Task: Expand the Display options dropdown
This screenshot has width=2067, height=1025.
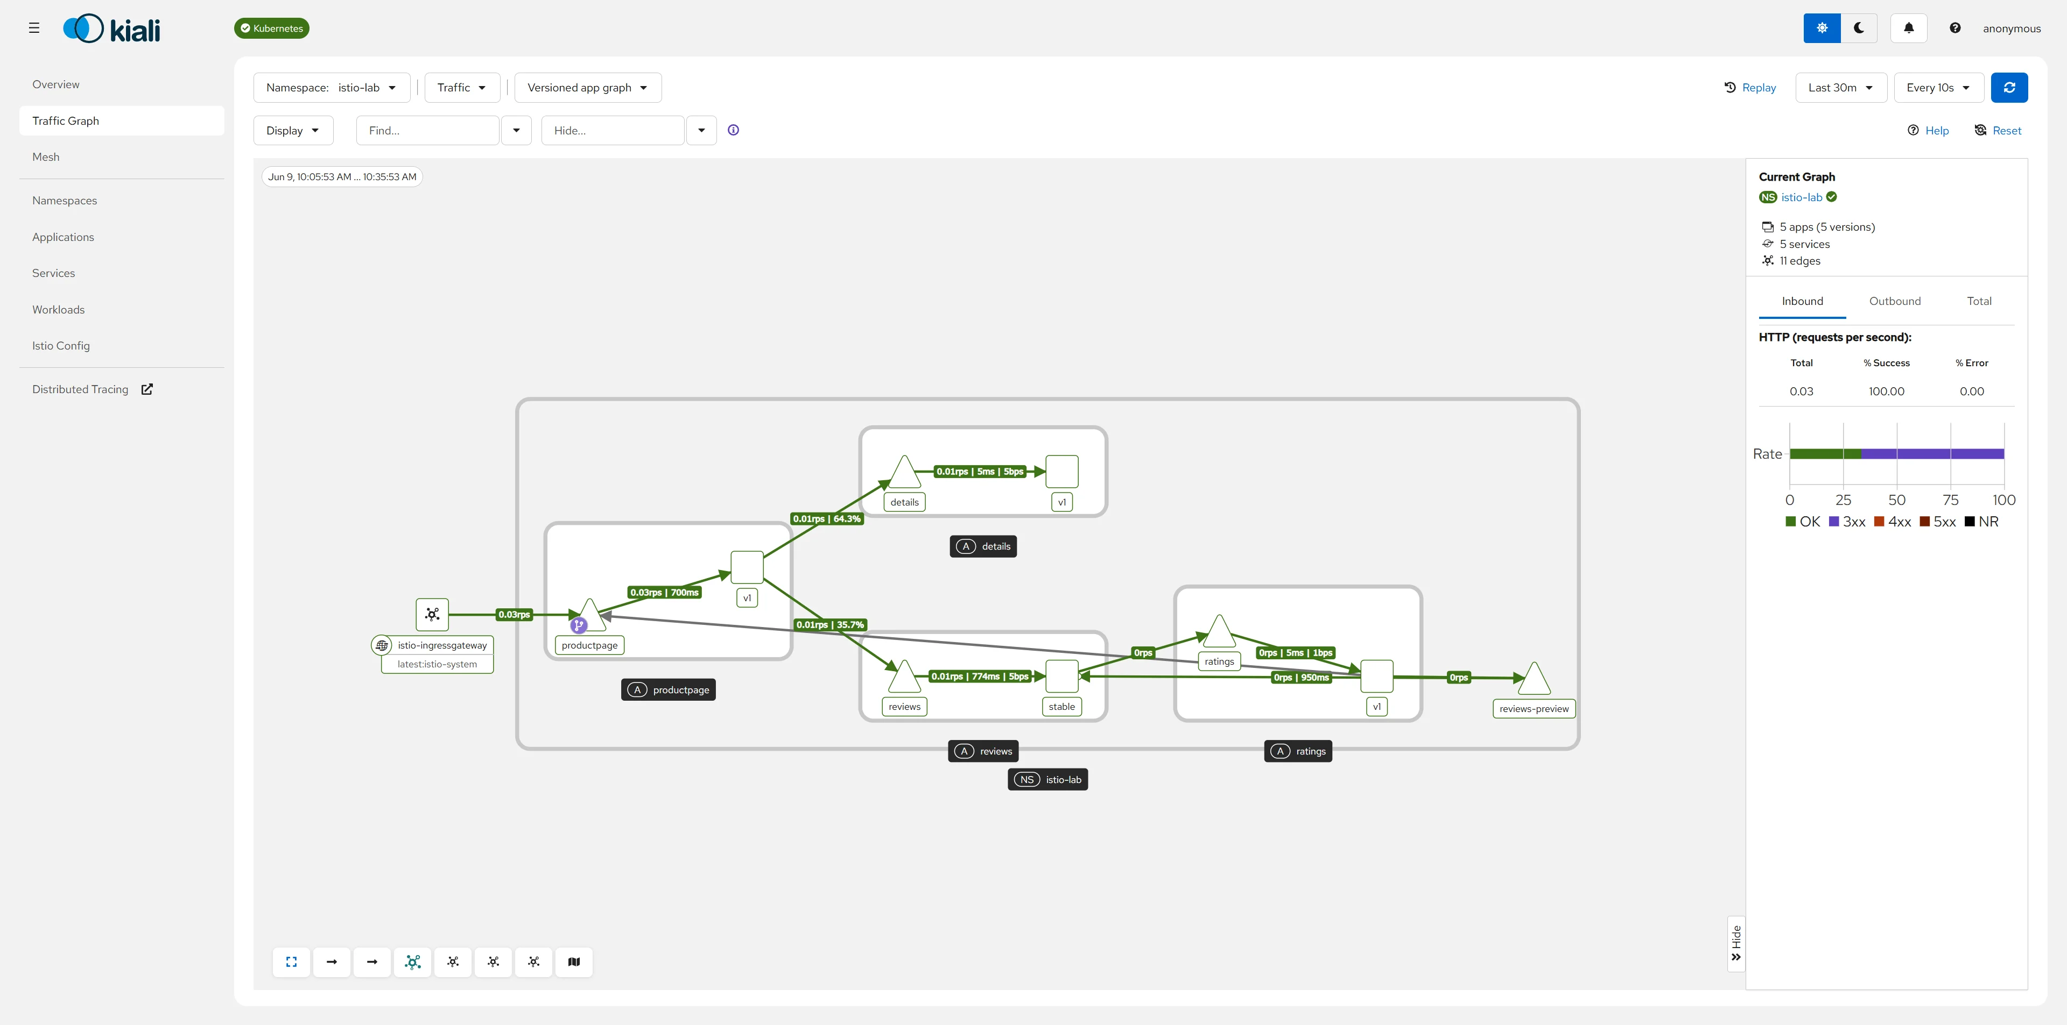Action: click(293, 131)
